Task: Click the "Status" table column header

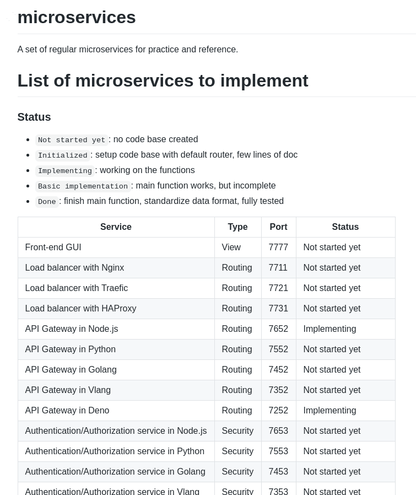Action: [x=345, y=227]
